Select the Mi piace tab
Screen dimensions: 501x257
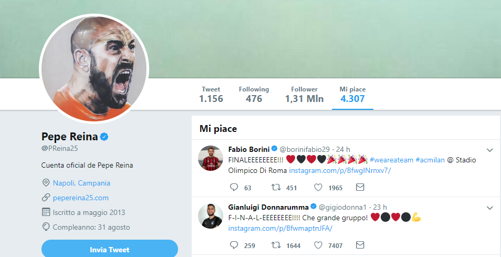click(x=352, y=94)
